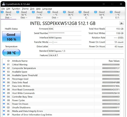The image size is (127, 117).
Task: Click the Interface field NVM Express
Action: point(65,38)
